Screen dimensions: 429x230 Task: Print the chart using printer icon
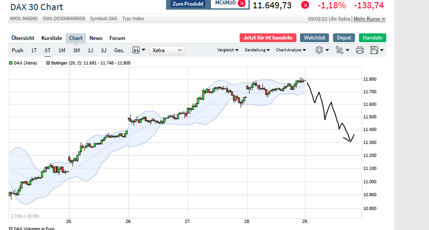pyautogui.click(x=359, y=50)
